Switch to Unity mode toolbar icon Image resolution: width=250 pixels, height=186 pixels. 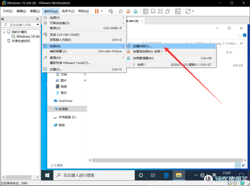tap(168, 11)
